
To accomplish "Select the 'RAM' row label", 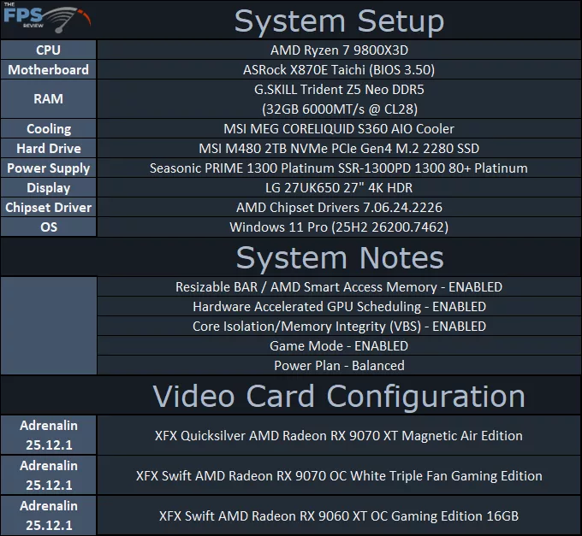I will click(x=48, y=99).
